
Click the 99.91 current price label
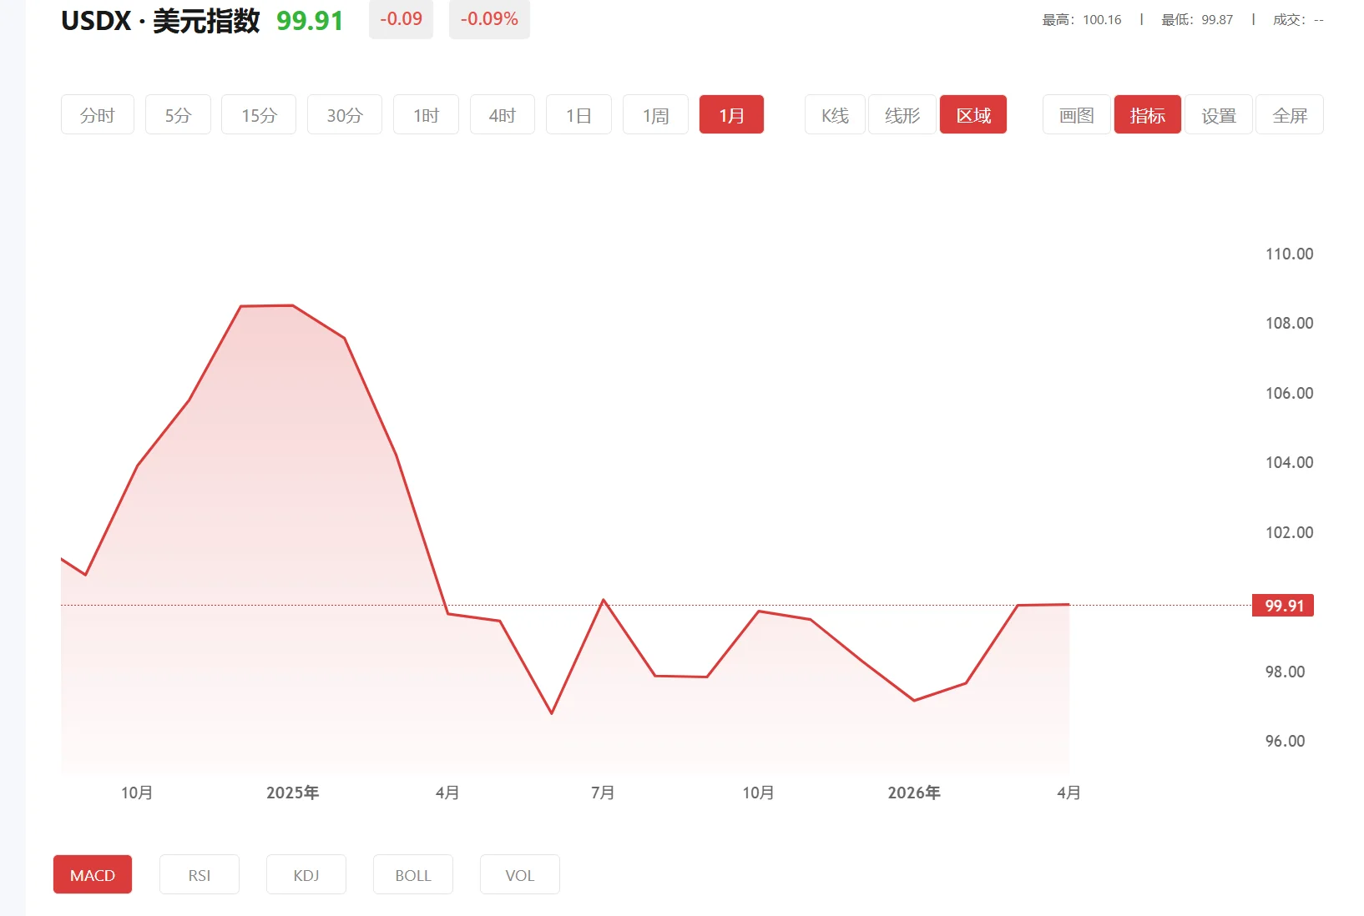click(1283, 606)
